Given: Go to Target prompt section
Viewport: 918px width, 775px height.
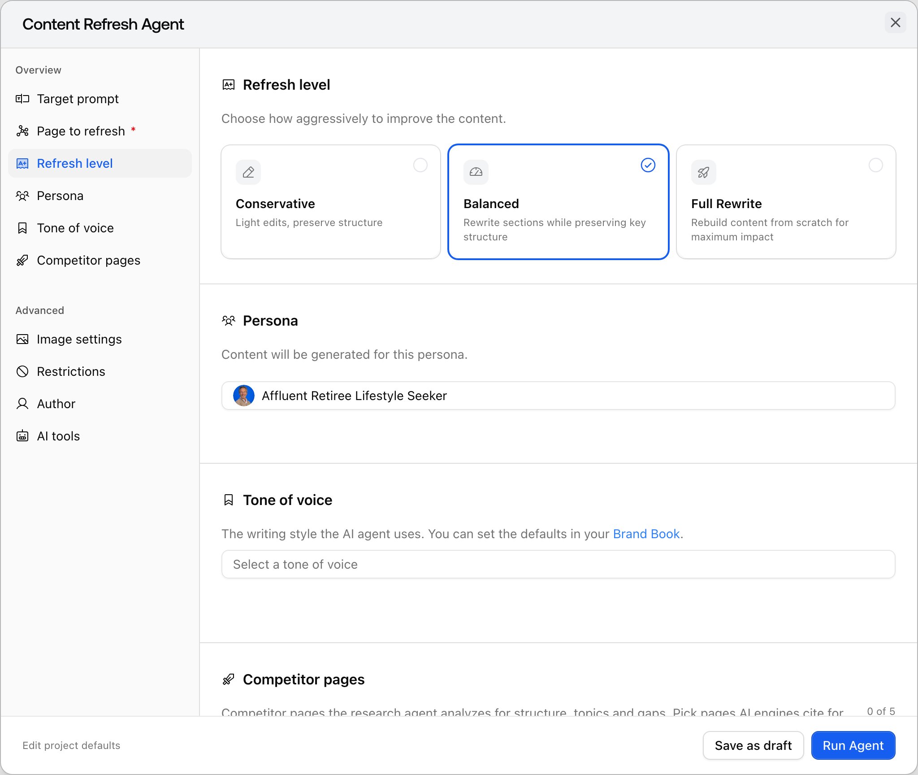Looking at the screenshot, I should [100, 99].
